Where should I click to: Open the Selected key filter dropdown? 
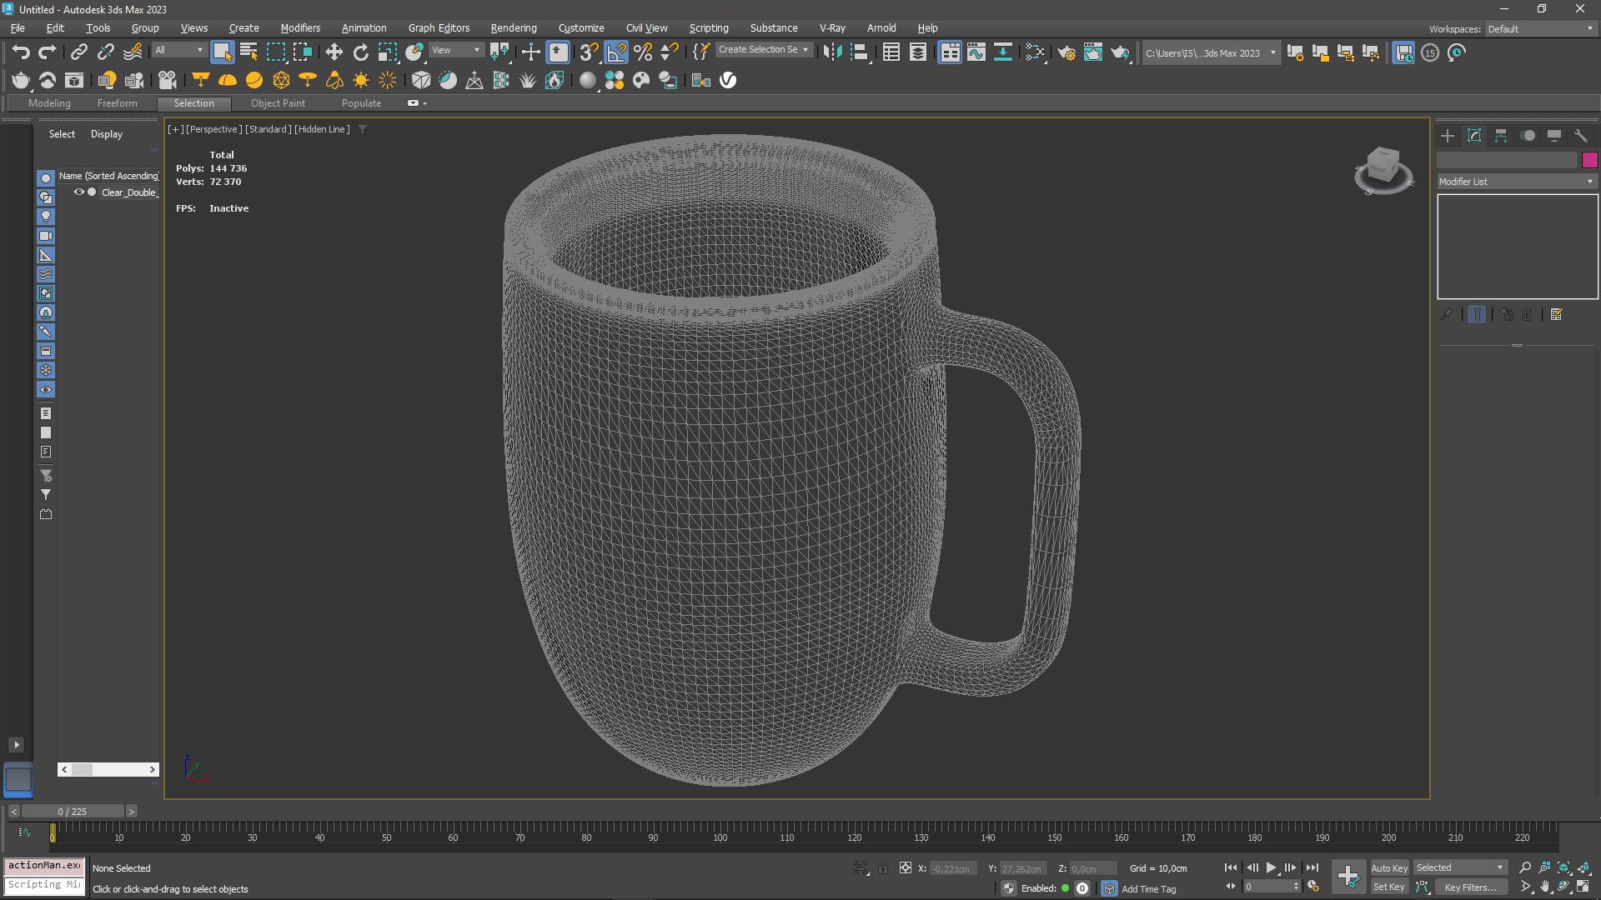click(x=1460, y=867)
